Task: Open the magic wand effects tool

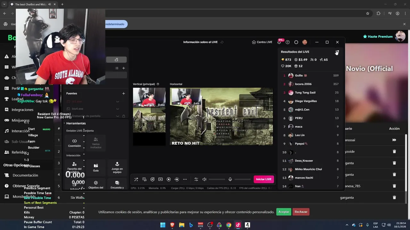Action: point(136,179)
